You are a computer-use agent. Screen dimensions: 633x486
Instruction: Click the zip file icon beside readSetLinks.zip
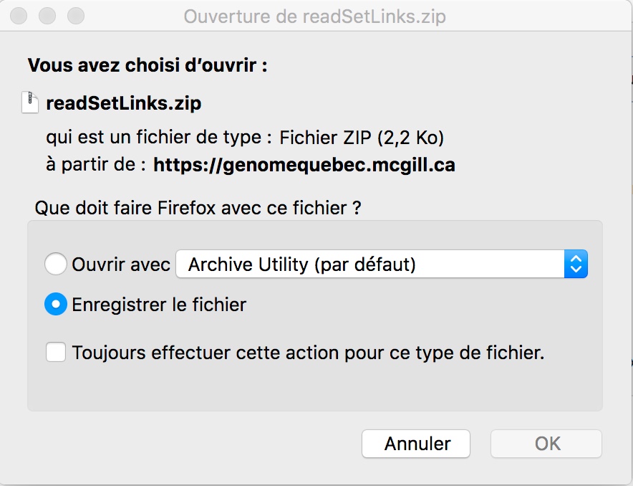[30, 103]
